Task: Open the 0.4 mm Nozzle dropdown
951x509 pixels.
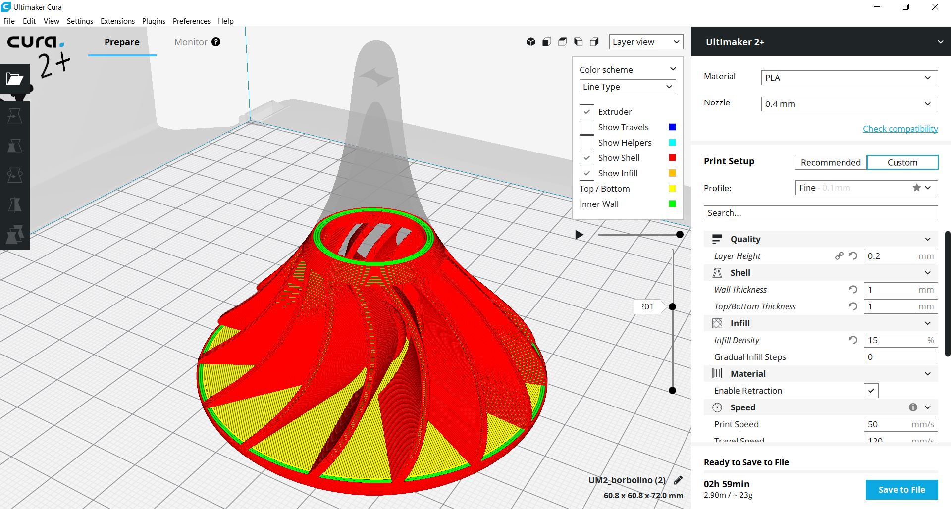Action: point(849,104)
